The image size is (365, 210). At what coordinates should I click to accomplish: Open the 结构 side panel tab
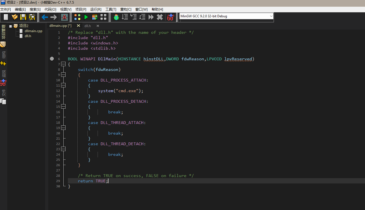click(3, 54)
